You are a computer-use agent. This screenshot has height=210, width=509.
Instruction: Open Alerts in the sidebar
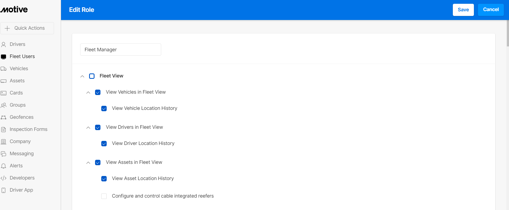click(x=16, y=166)
